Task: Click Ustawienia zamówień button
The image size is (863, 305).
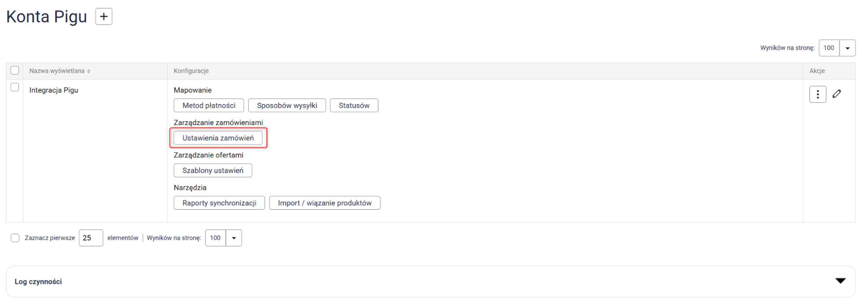Action: pos(218,138)
